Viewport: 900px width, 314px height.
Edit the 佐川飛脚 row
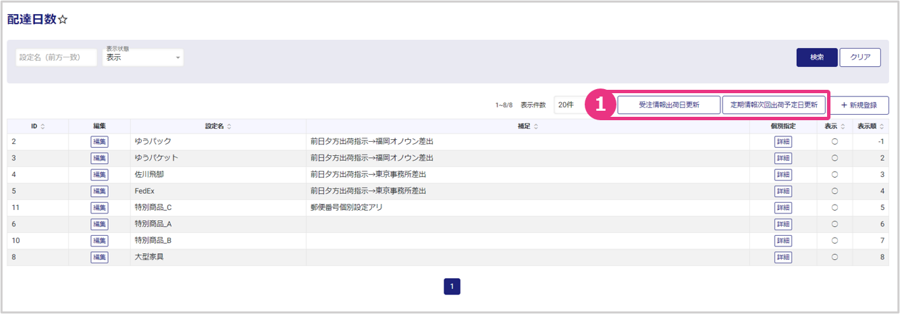point(99,174)
